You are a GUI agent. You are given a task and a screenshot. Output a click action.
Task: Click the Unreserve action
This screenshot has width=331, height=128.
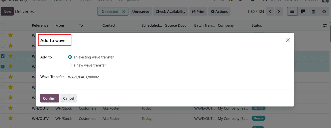141,11
